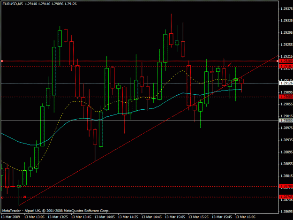Click the red 1.29080 price tag
The image size is (293, 220).
tap(286, 97)
